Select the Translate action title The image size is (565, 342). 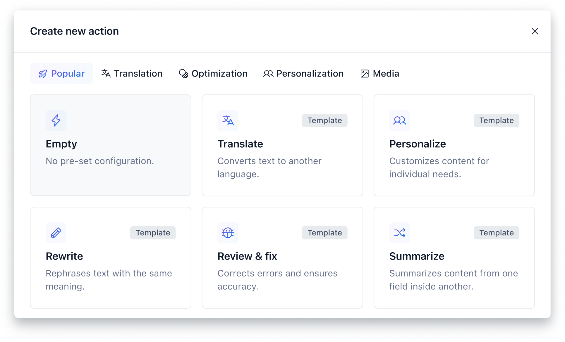tap(240, 144)
